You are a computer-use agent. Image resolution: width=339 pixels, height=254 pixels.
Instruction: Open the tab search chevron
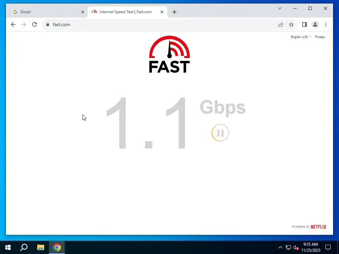(x=279, y=8)
